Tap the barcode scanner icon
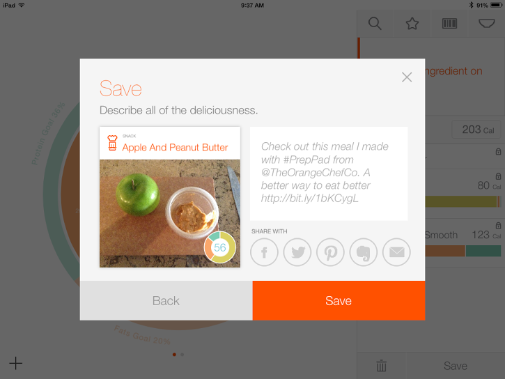The width and height of the screenshot is (505, 379). tap(449, 24)
